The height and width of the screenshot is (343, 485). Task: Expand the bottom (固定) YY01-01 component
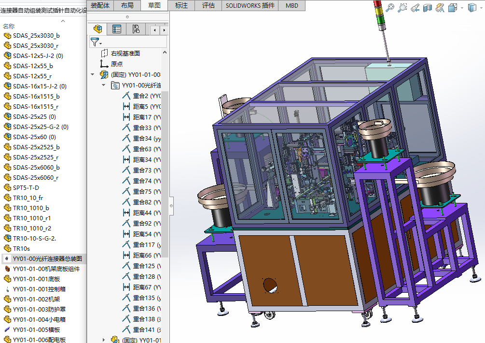[103, 340]
